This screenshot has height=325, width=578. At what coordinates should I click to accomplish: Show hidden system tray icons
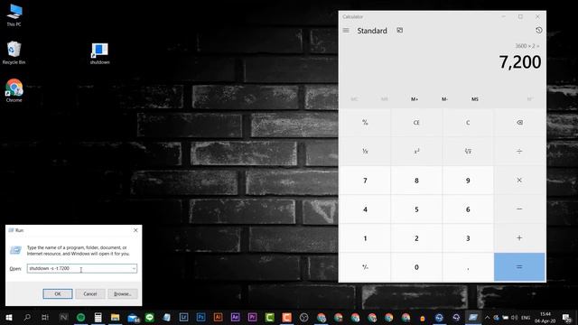[488, 317]
